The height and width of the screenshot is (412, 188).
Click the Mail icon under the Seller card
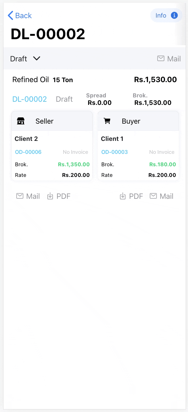tap(20, 196)
